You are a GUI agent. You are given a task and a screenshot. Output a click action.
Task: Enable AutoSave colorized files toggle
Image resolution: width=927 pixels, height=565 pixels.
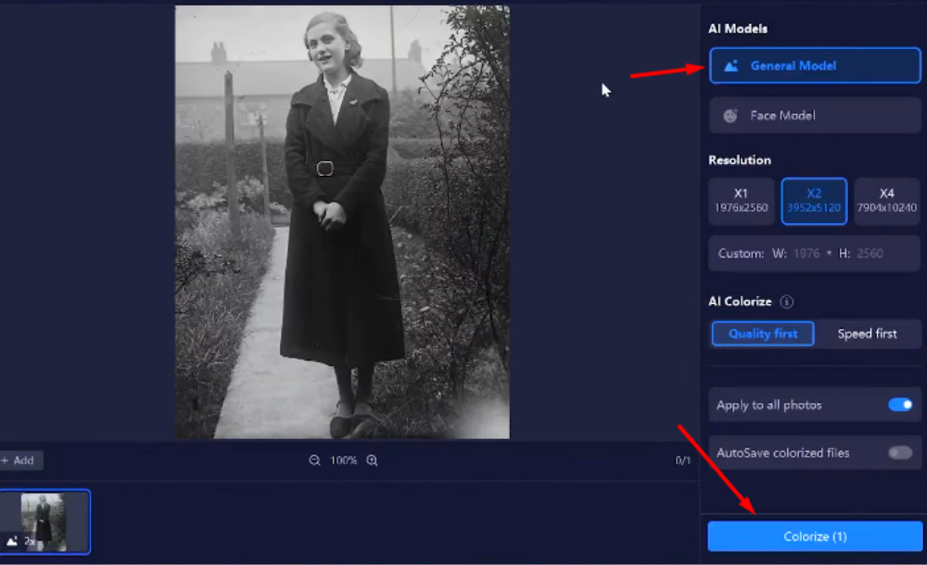(x=900, y=453)
